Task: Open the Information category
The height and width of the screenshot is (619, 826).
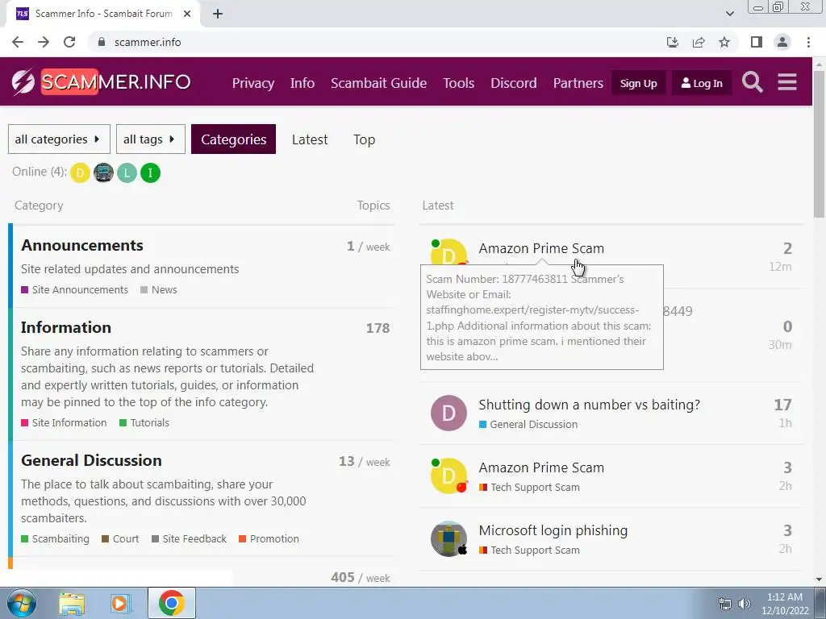Action: coord(66,327)
